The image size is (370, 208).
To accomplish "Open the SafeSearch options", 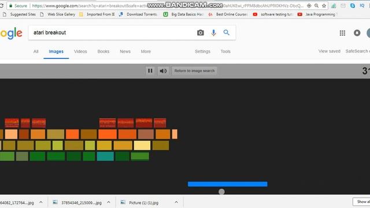I will click(x=357, y=51).
